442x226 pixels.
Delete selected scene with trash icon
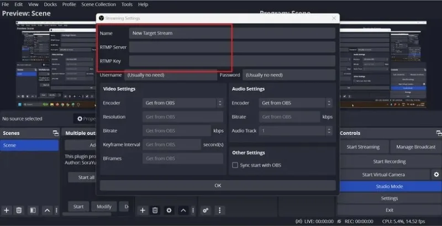point(19,210)
